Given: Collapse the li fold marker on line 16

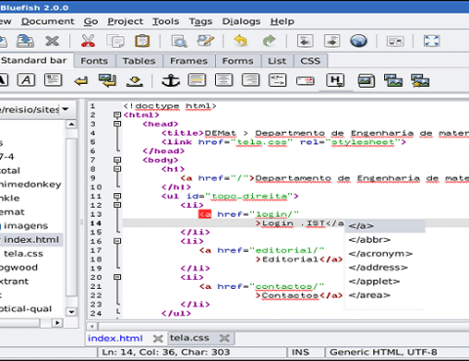Looking at the screenshot, I should 117,241.
